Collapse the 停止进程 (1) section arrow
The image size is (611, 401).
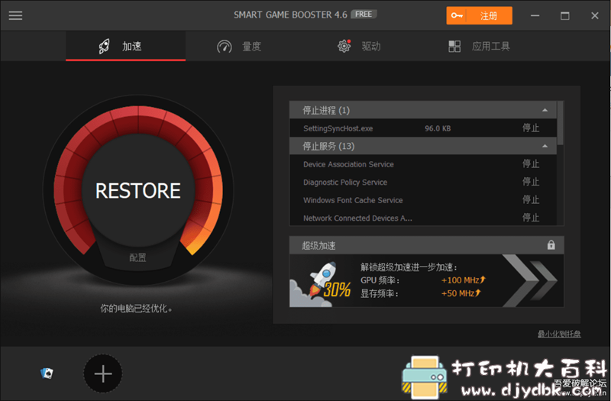[545, 110]
